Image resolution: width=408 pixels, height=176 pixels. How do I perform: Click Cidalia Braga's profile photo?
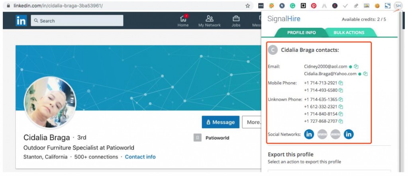click(x=50, y=103)
